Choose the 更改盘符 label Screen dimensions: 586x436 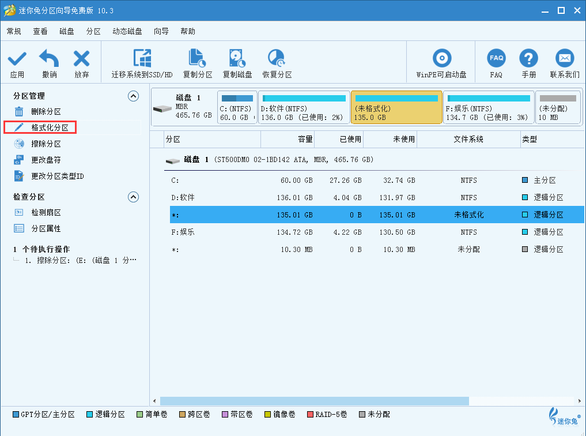46,160
